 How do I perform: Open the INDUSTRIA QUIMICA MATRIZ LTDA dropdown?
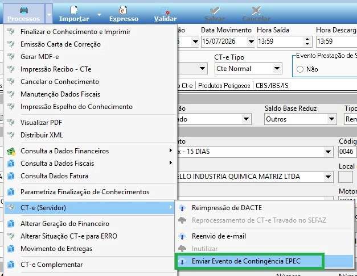point(328,177)
